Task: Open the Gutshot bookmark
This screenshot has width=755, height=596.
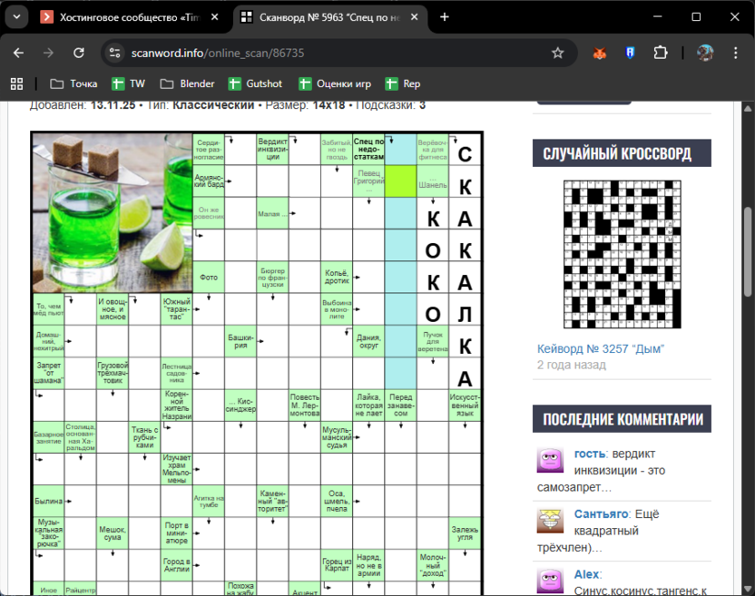Action: pyautogui.click(x=255, y=83)
